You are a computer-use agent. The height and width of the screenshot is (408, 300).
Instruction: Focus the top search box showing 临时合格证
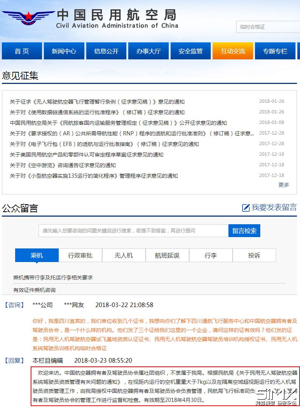[268, 27]
